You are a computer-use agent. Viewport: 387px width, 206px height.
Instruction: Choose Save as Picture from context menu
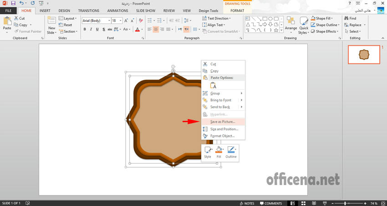click(x=223, y=122)
